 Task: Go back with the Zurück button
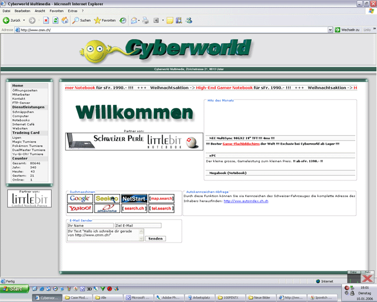pyautogui.click(x=12, y=21)
